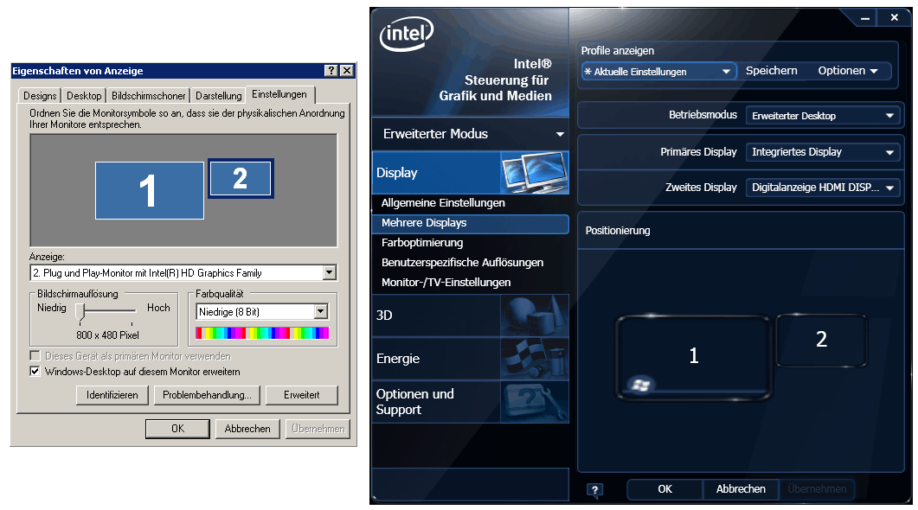Screen dimensions: 918x510
Task: Click OK in the Intel control panel
Action: 665,489
